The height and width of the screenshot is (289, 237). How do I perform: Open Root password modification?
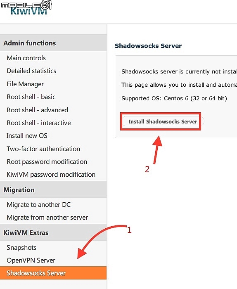(x=47, y=162)
